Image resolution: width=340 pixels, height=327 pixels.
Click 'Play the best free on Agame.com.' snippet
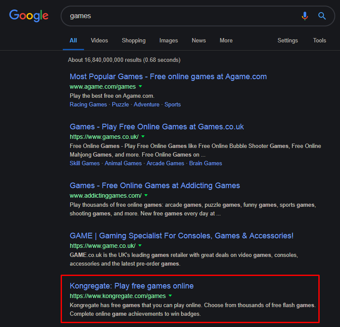click(112, 96)
